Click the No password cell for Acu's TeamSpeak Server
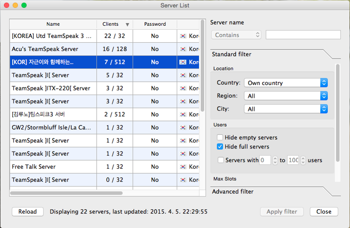Viewport: 350px width, 228px height. tap(155, 49)
